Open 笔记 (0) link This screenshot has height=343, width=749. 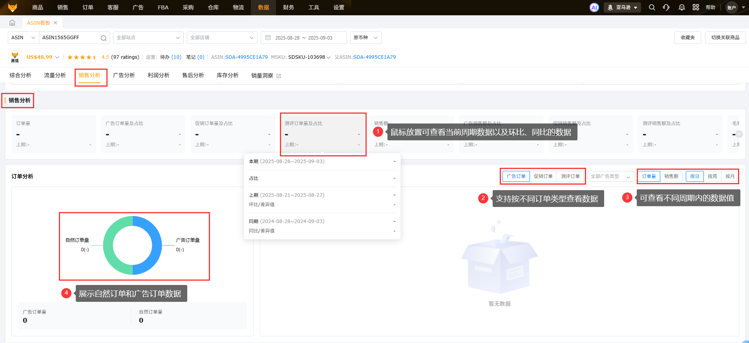point(195,57)
